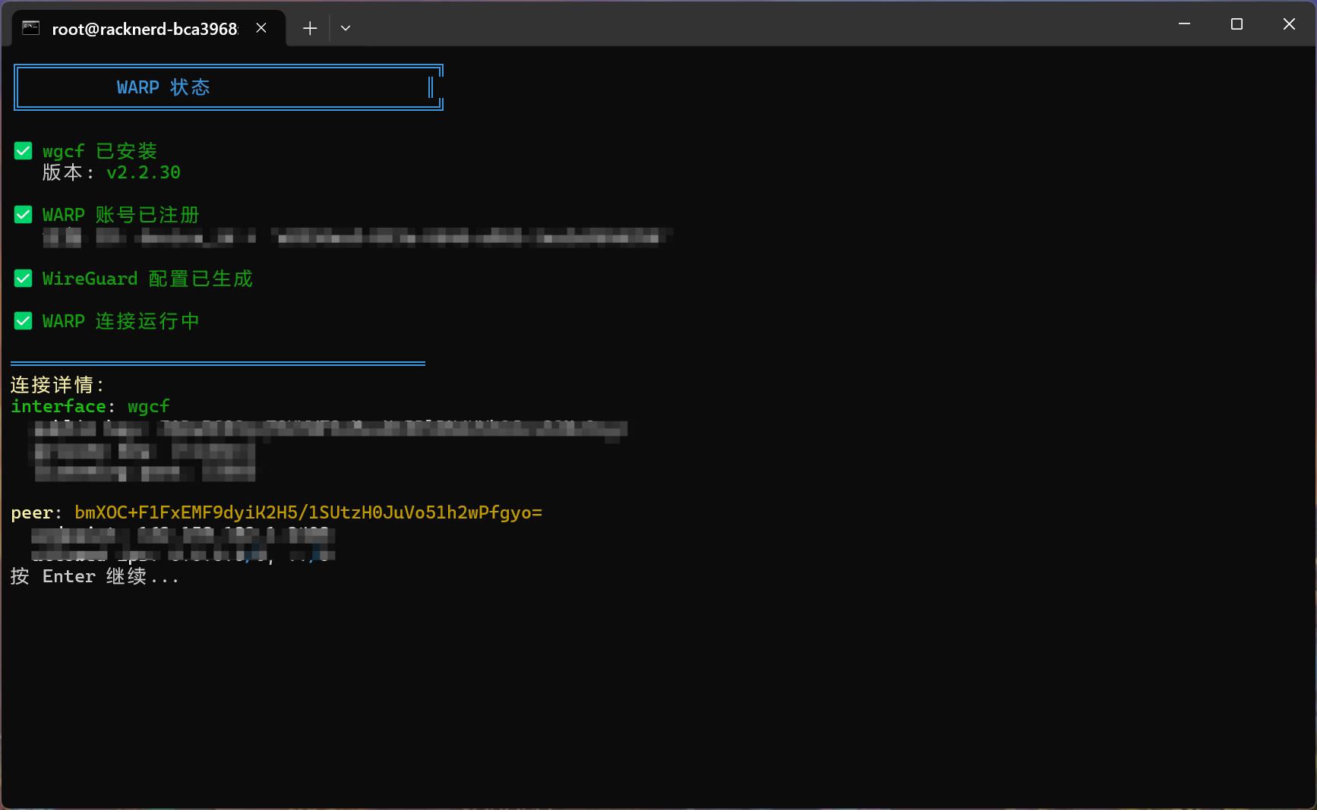Viewport: 1317px width, 810px height.
Task: Click the WireGuard config generated checkmark
Action: (24, 279)
